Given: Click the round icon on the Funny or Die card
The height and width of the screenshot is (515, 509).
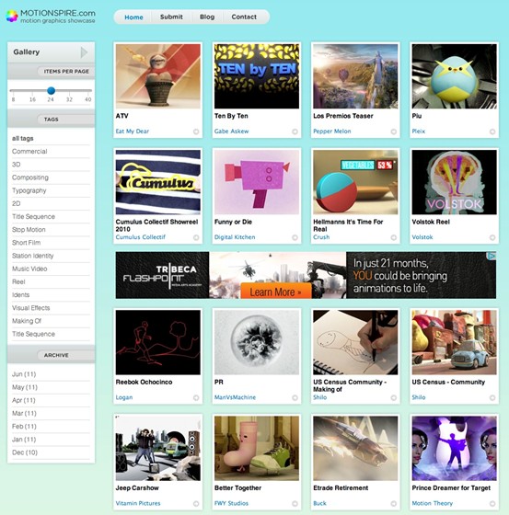Looking at the screenshot, I should pyautogui.click(x=295, y=237).
